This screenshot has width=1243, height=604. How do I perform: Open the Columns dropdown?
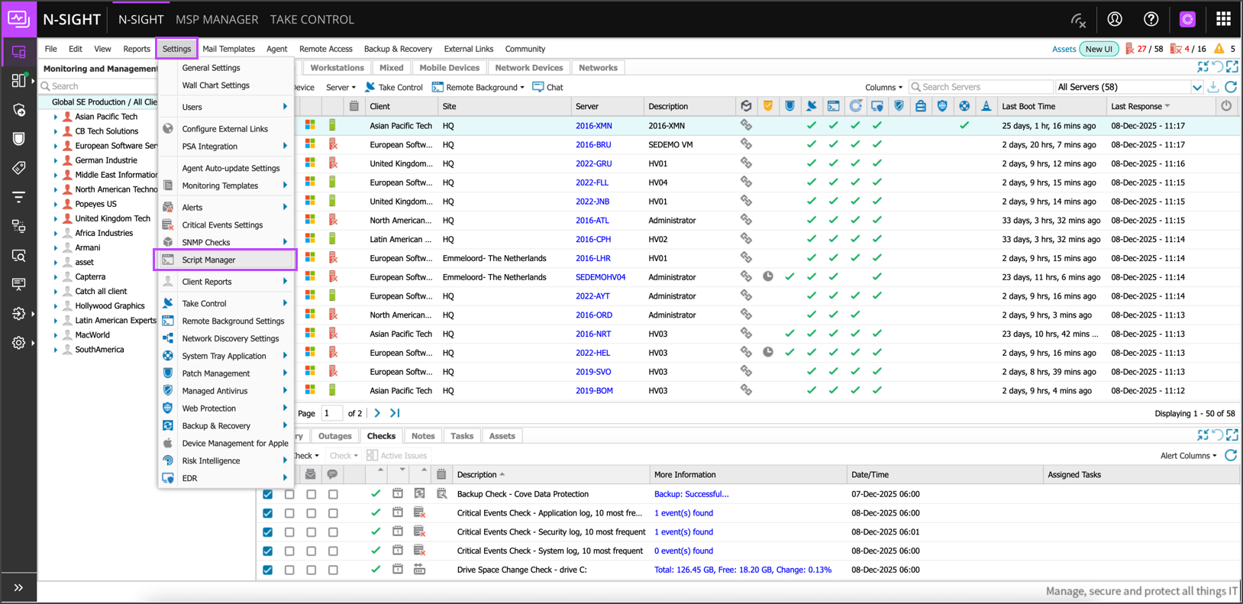point(883,87)
